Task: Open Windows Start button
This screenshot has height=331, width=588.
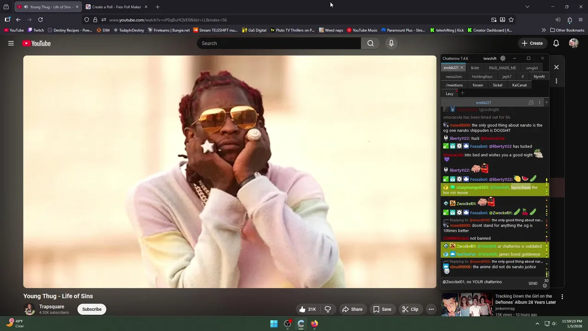Action: tap(274, 324)
